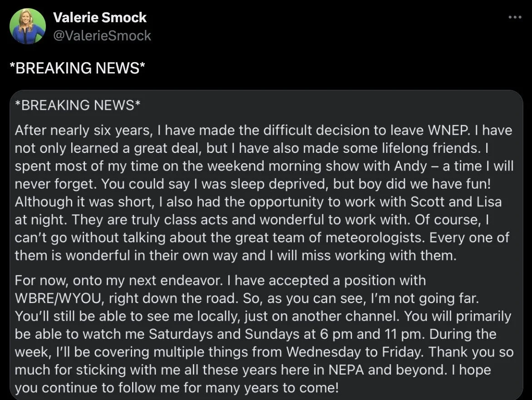Click the *BREAKING NEWS* heading inside the image
The width and height of the screenshot is (532, 400).
click(x=78, y=105)
